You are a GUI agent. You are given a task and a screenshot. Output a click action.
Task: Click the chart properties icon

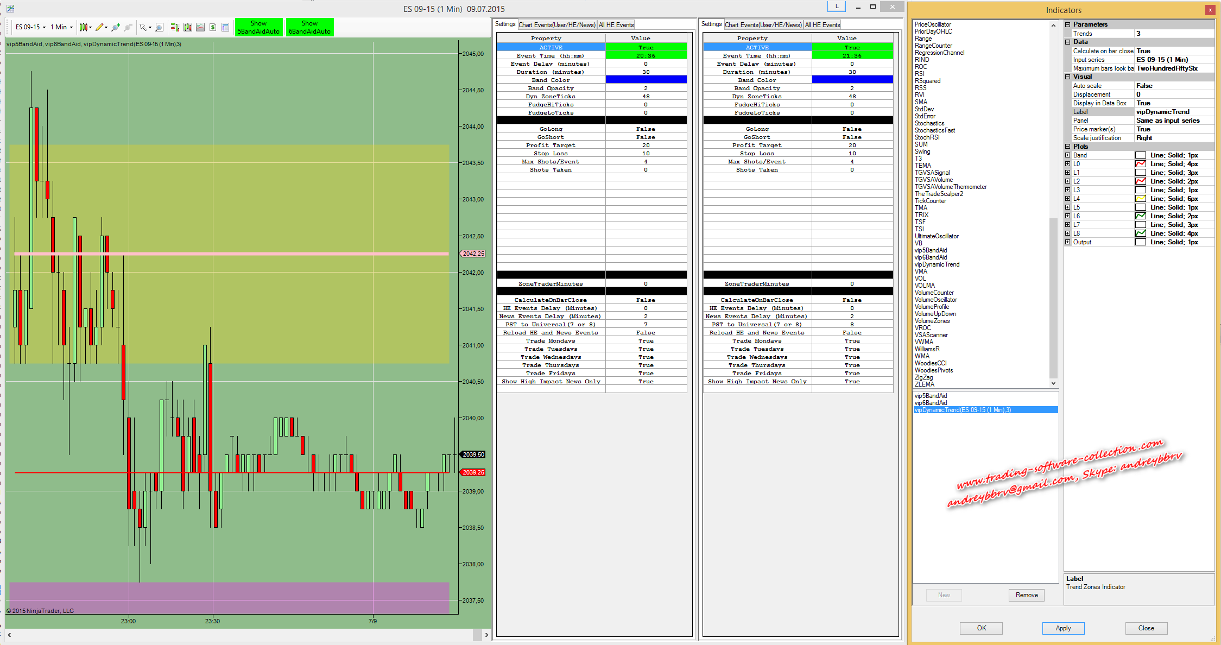click(x=225, y=27)
